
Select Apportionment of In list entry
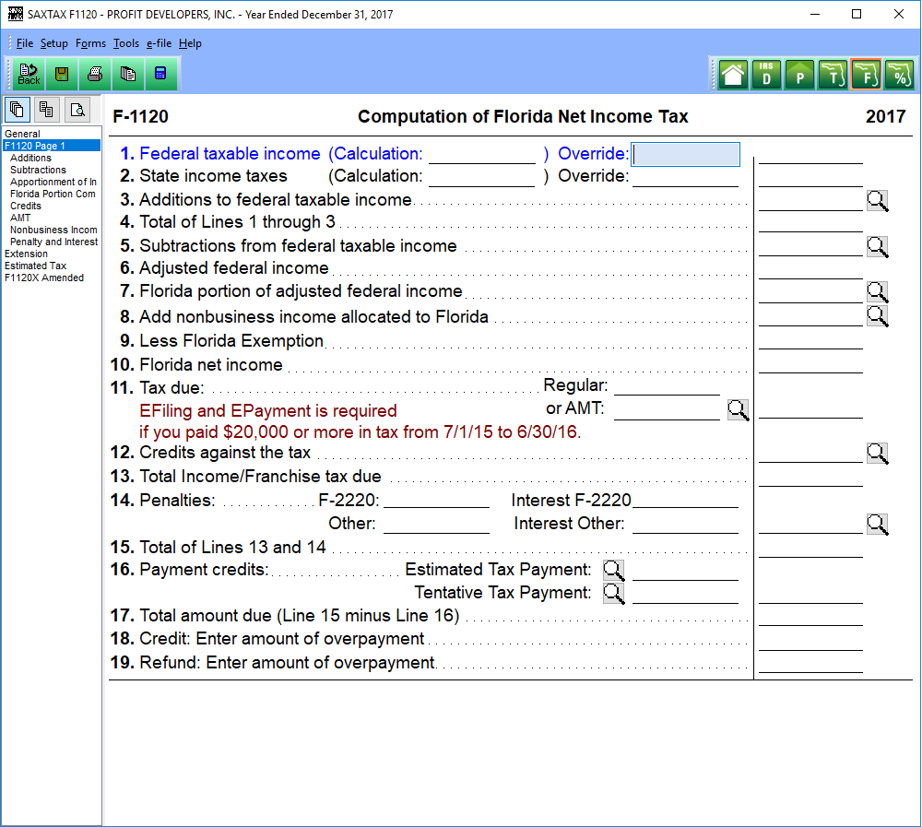(52, 182)
